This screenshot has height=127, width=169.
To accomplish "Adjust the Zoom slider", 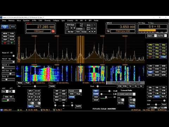I will tap(106, 86).
